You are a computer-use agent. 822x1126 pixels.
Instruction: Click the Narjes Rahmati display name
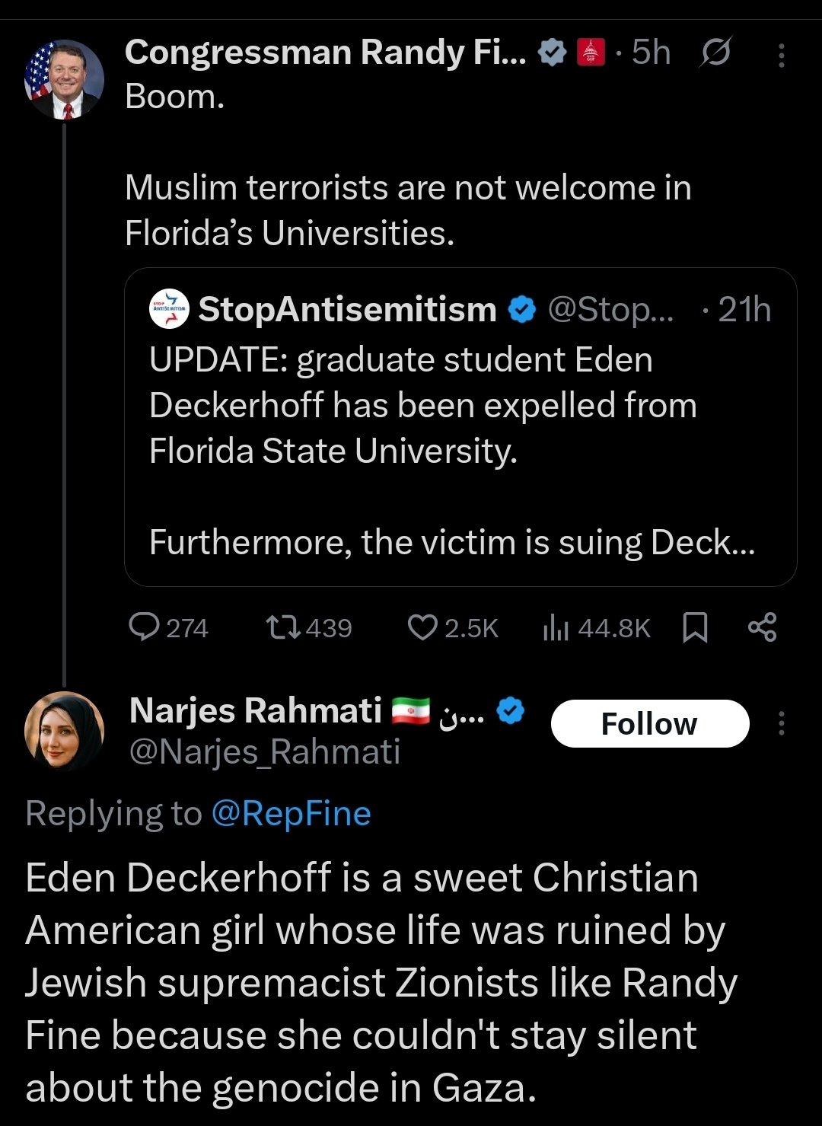[x=256, y=711]
